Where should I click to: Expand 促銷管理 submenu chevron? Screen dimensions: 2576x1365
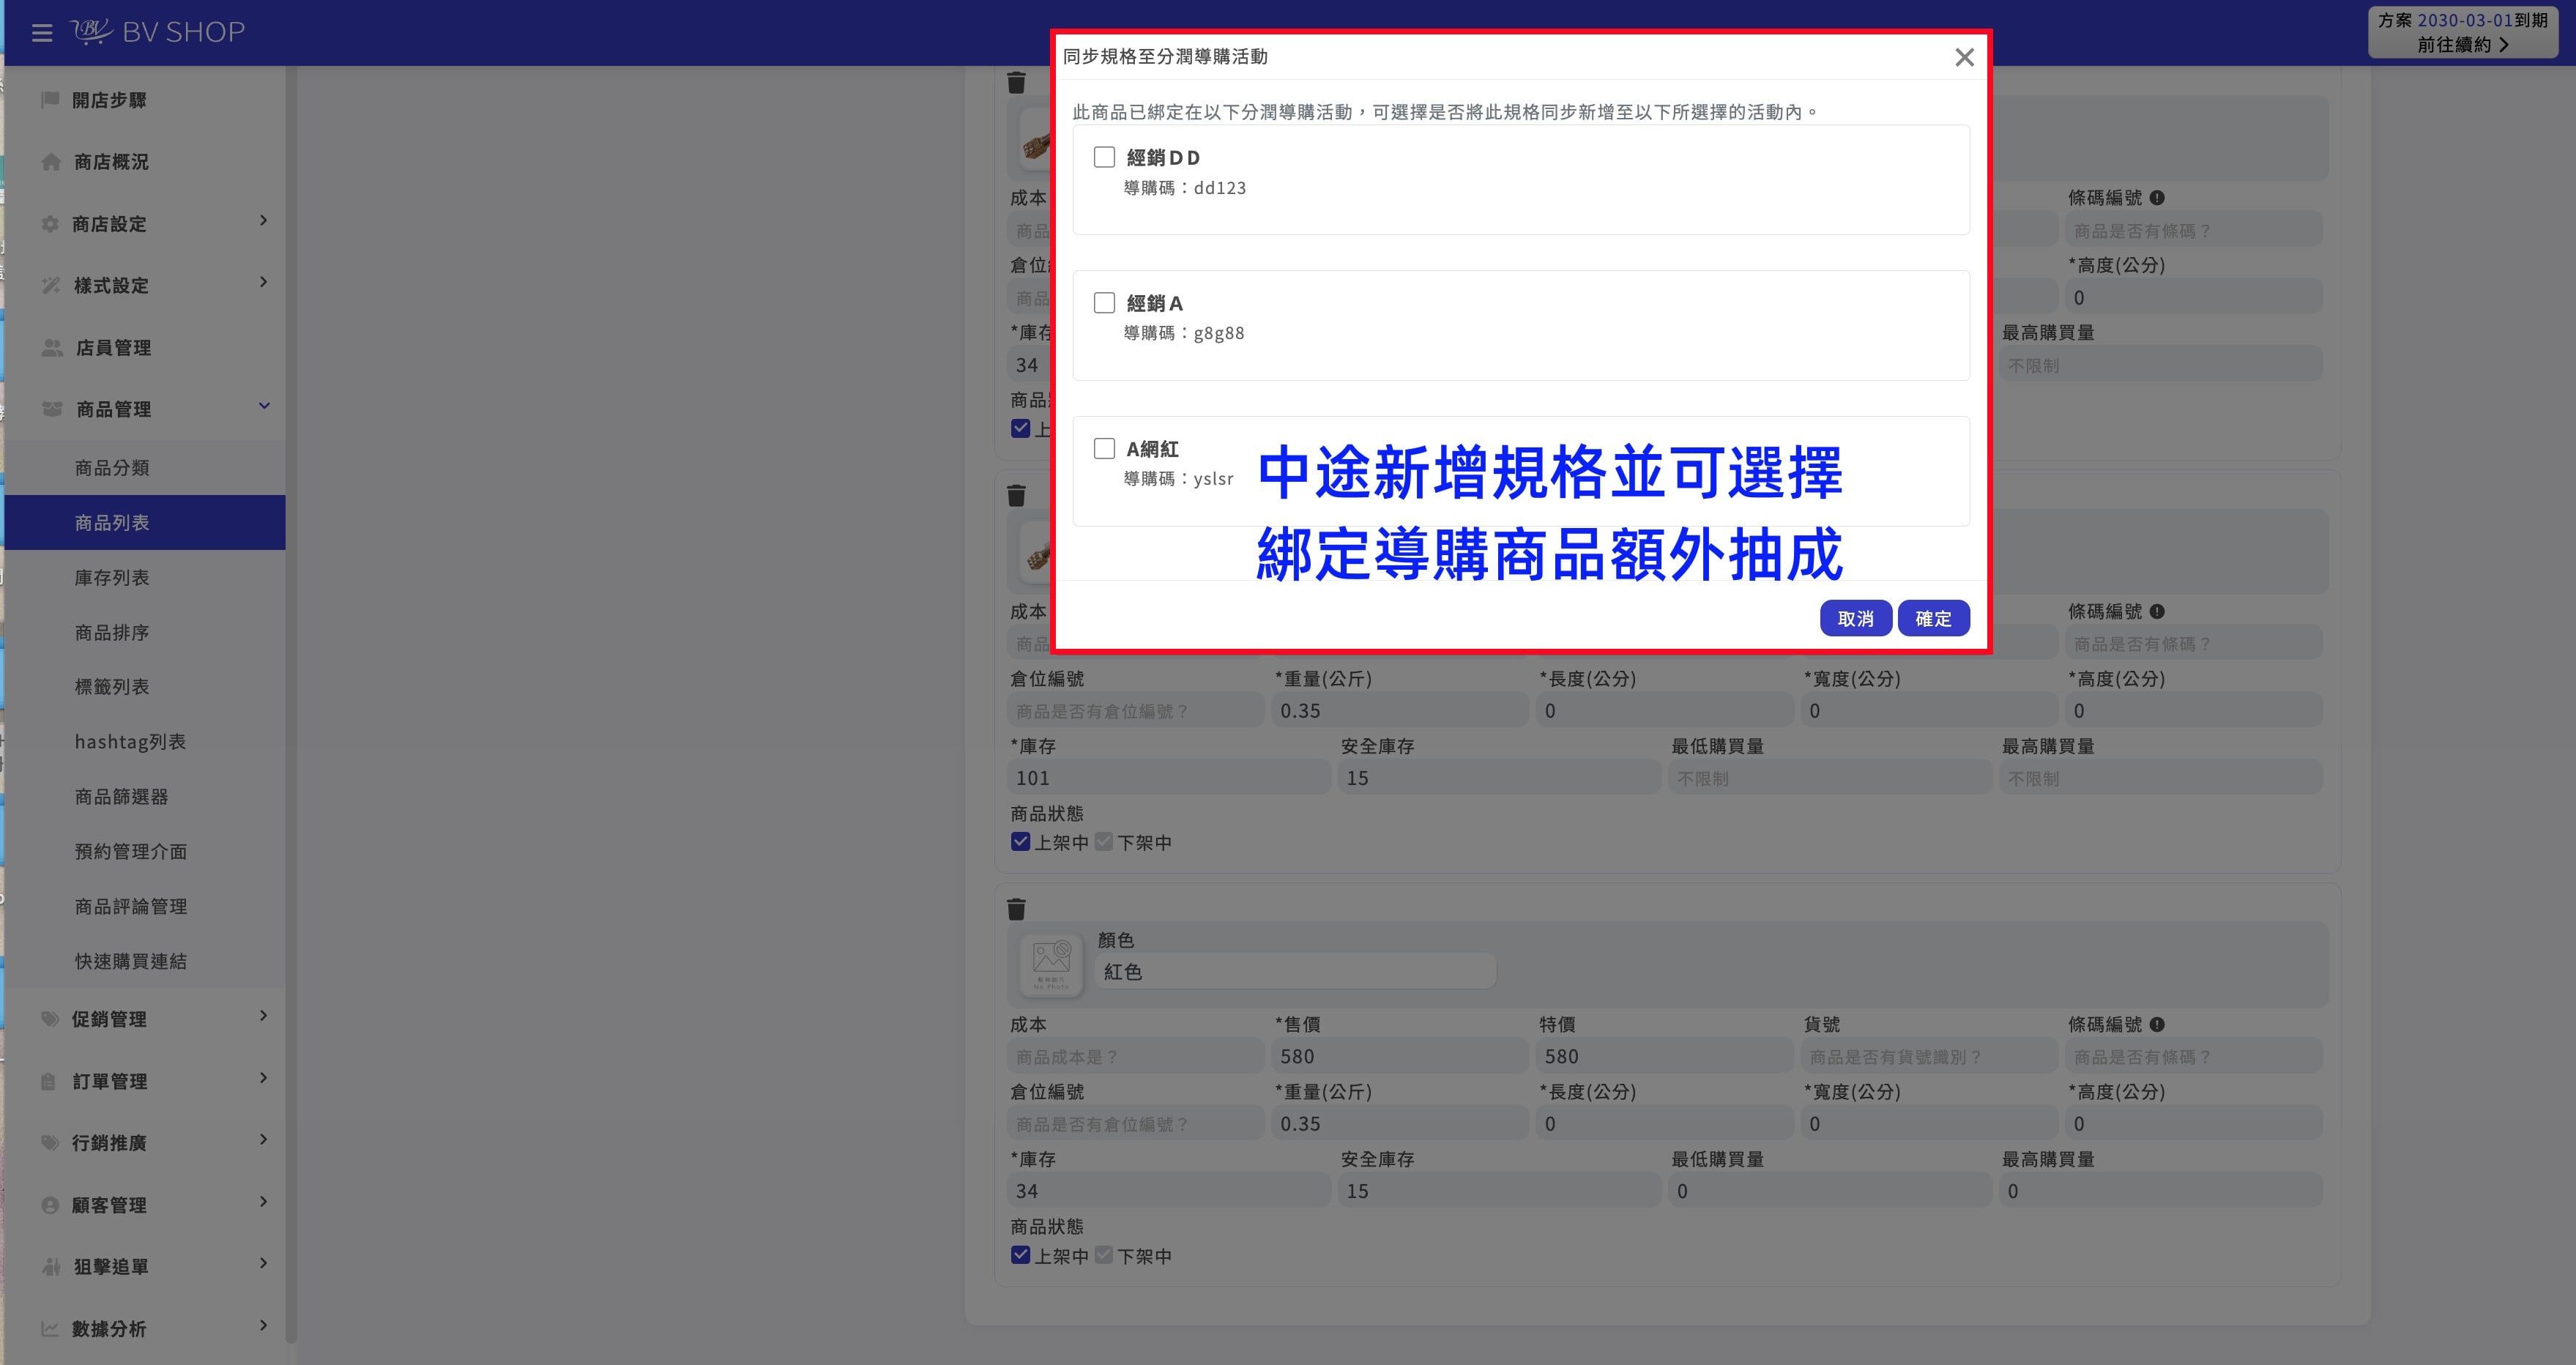pyautogui.click(x=264, y=1016)
